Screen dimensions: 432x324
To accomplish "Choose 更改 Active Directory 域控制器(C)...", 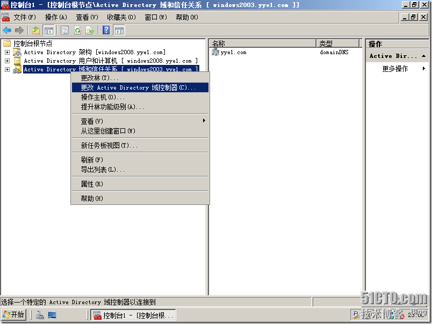I will coord(140,87).
